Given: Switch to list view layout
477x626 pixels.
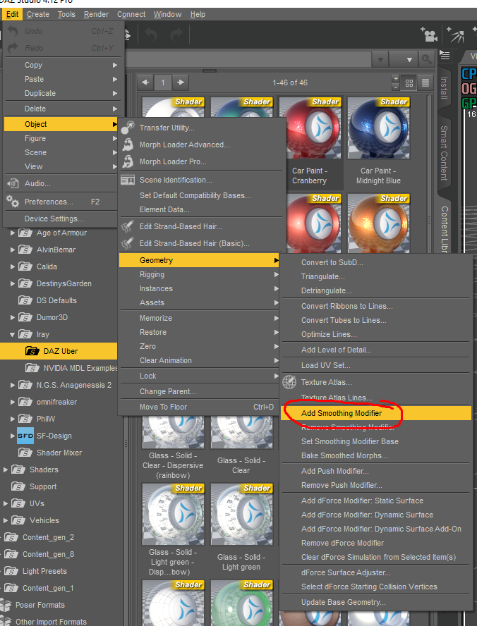Looking at the screenshot, I should 425,82.
